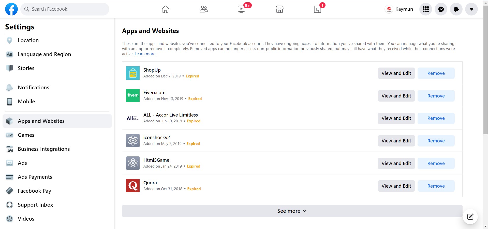This screenshot has width=488, height=229.
Task: Click the Ads Payments card icon
Action: coord(9,177)
